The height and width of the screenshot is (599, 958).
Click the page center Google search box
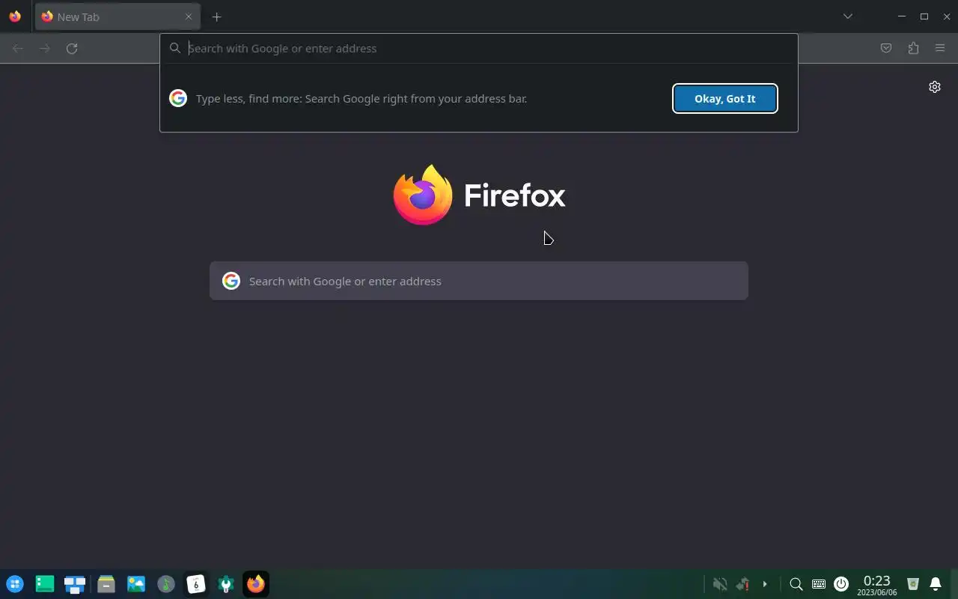pyautogui.click(x=479, y=281)
